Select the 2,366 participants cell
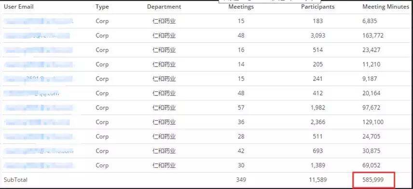The height and width of the screenshot is (189, 413). pos(318,122)
